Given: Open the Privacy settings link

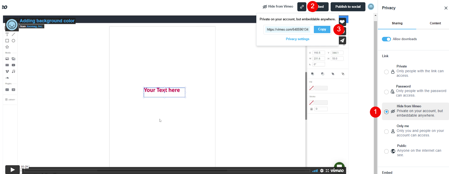Looking at the screenshot, I should (x=297, y=39).
